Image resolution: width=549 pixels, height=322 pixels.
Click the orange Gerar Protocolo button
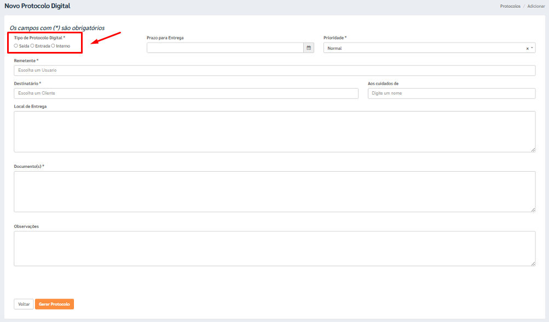[x=54, y=304]
